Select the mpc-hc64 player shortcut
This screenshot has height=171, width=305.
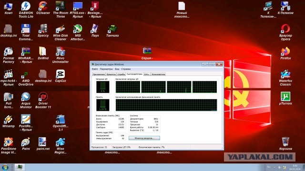coord(9,77)
